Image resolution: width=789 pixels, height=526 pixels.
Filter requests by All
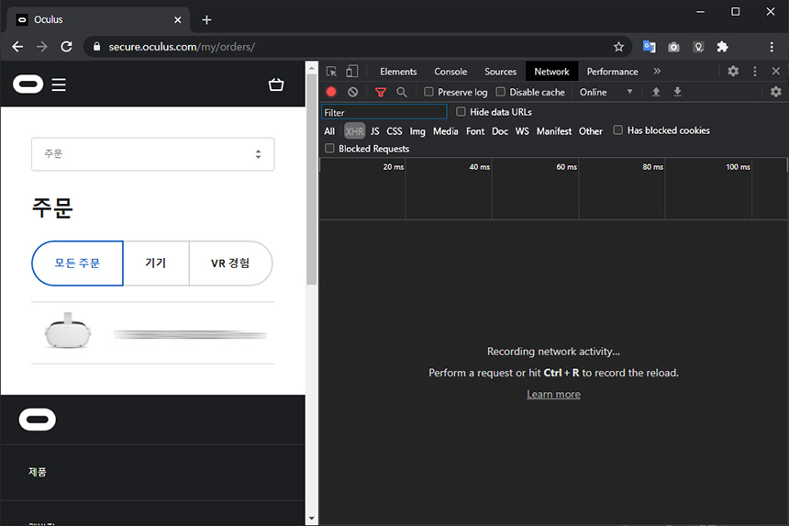[329, 131]
